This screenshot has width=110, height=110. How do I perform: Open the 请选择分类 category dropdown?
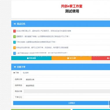(x=67, y=79)
